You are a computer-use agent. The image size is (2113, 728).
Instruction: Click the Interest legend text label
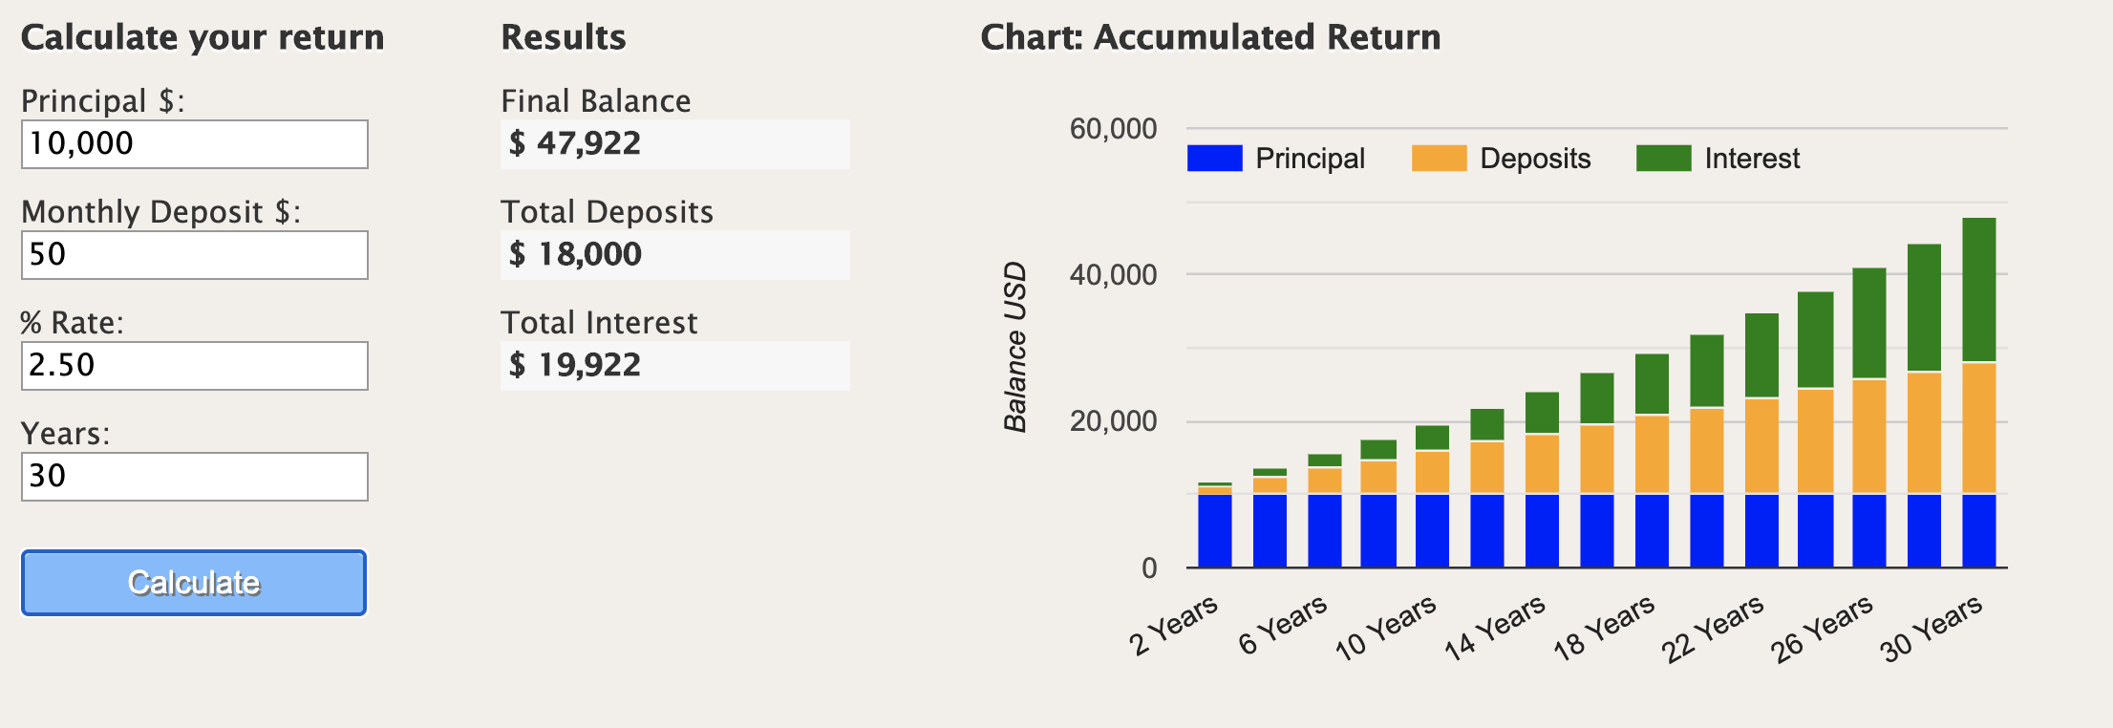[1752, 159]
